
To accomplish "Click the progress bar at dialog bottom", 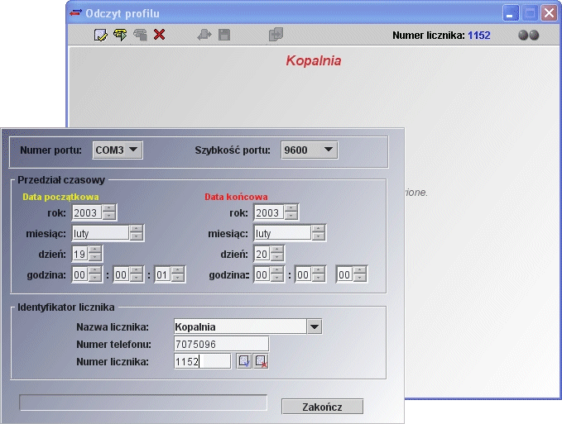I will click(x=143, y=403).
